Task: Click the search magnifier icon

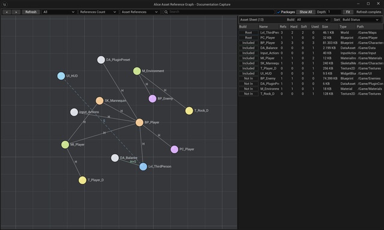Action: 166,12
